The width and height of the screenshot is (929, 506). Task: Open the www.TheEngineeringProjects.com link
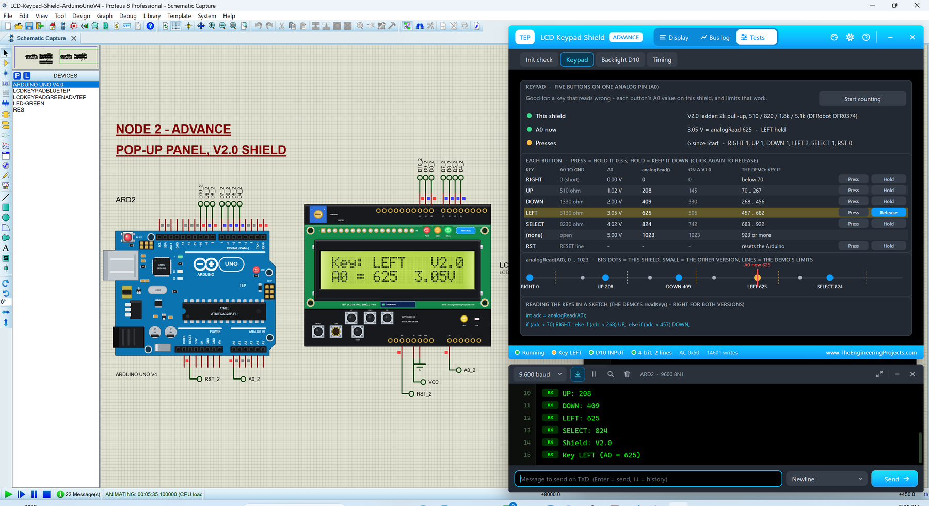click(871, 353)
